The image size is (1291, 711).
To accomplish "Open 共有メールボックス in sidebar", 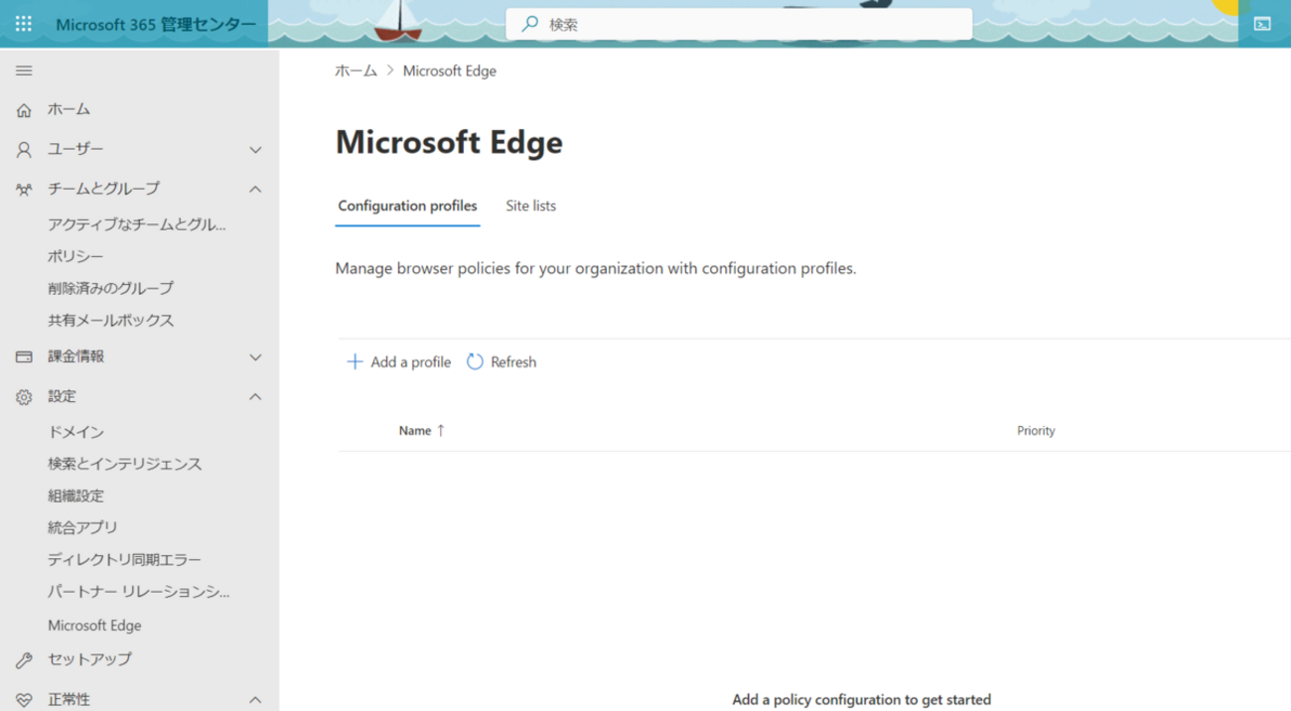I will (x=110, y=320).
